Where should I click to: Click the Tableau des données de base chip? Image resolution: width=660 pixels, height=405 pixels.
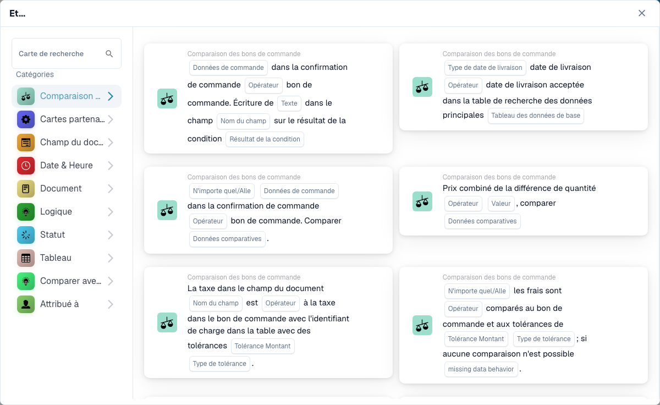[536, 116]
